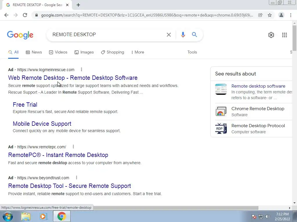Open Google Settings gear icon
This screenshot has height=222, width=297.
click(x=271, y=35)
